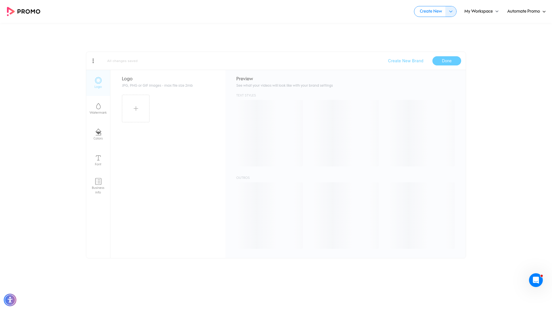Add a logo via the plus upload box
Viewport: 552px width, 310px height.
136,108
